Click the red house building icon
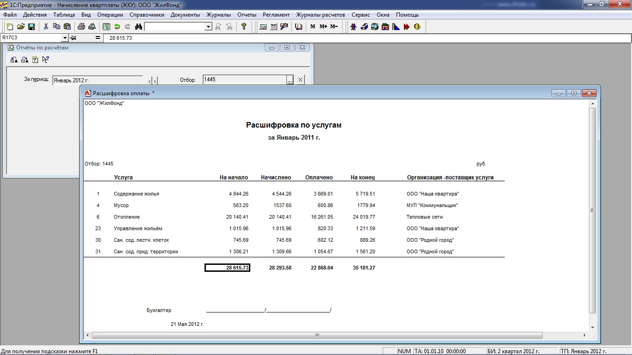 385,27
